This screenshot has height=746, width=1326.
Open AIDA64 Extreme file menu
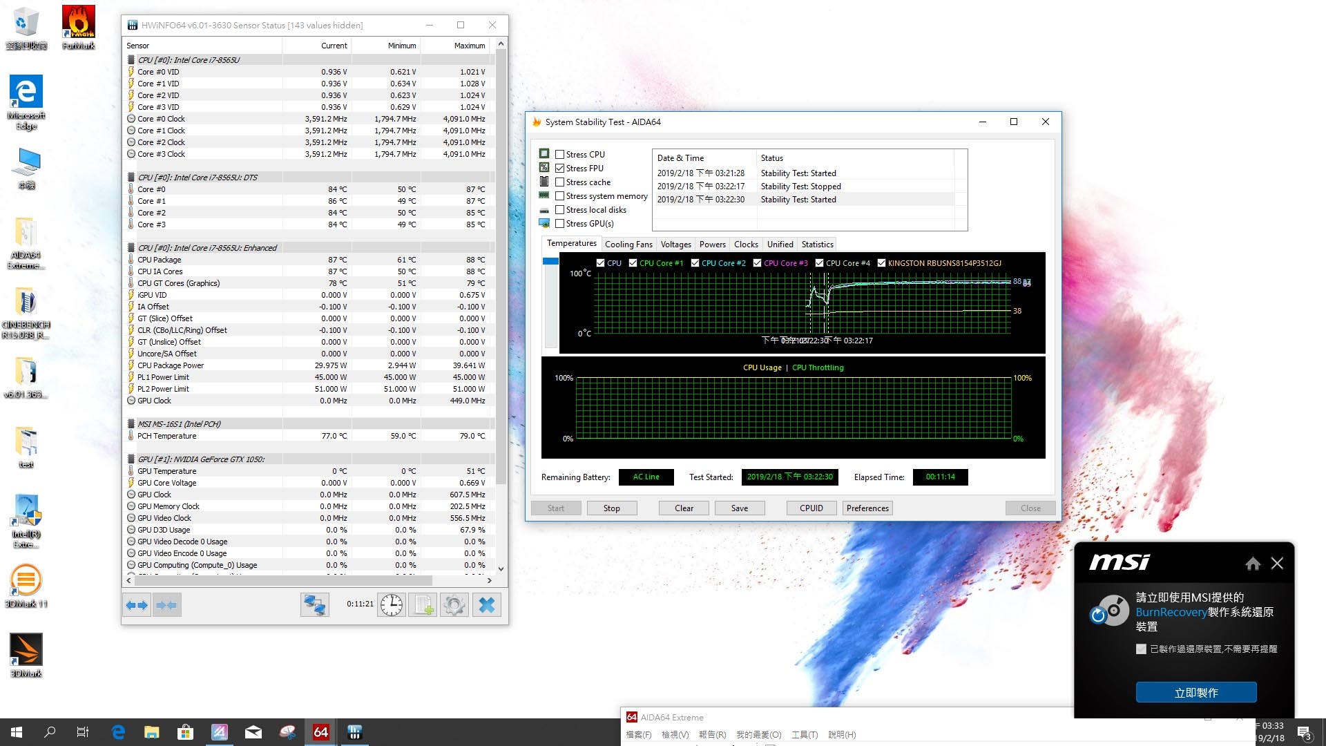[638, 735]
